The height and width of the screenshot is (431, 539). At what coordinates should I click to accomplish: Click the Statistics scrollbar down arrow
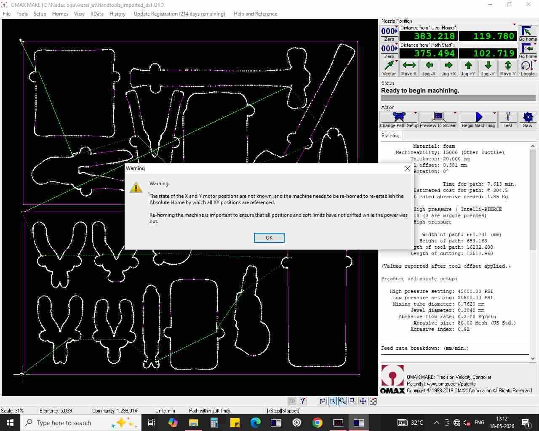click(533, 358)
